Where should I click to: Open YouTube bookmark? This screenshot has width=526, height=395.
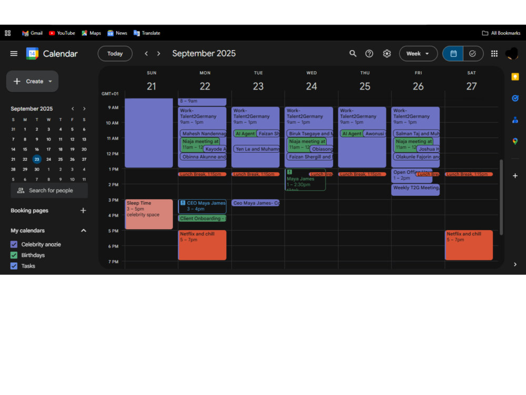(x=62, y=33)
